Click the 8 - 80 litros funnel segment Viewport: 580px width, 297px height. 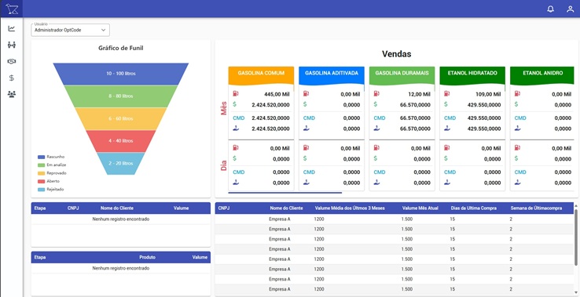coord(121,96)
